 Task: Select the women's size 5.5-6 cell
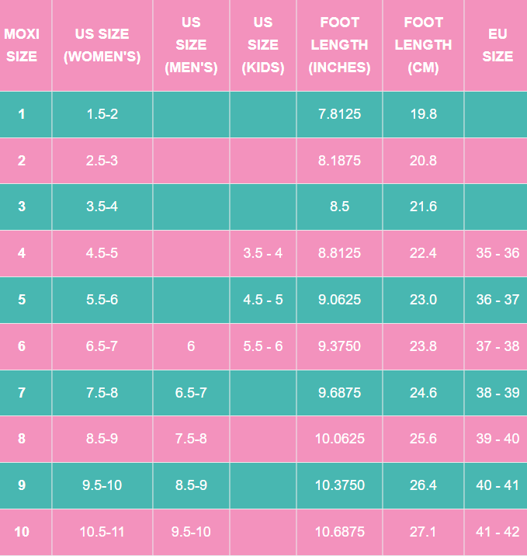(102, 300)
